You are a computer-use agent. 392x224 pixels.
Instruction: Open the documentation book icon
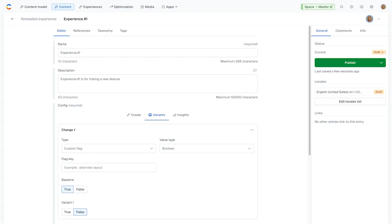click(361, 7)
